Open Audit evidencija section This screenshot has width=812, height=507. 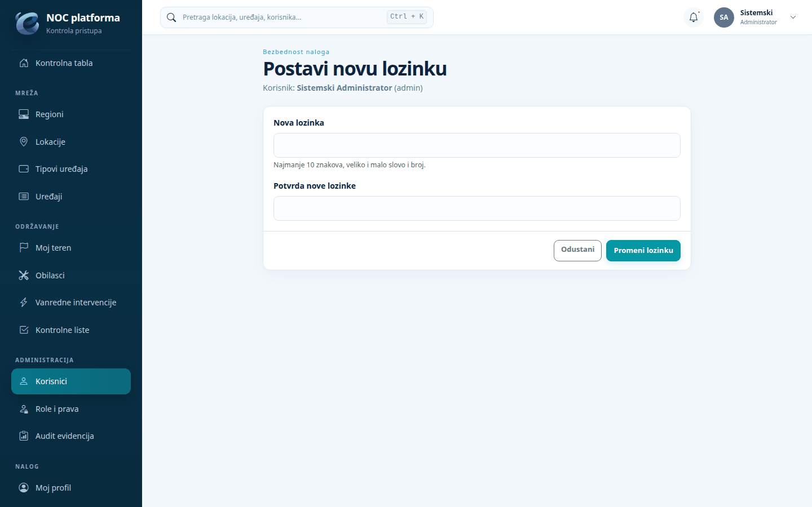(x=71, y=436)
